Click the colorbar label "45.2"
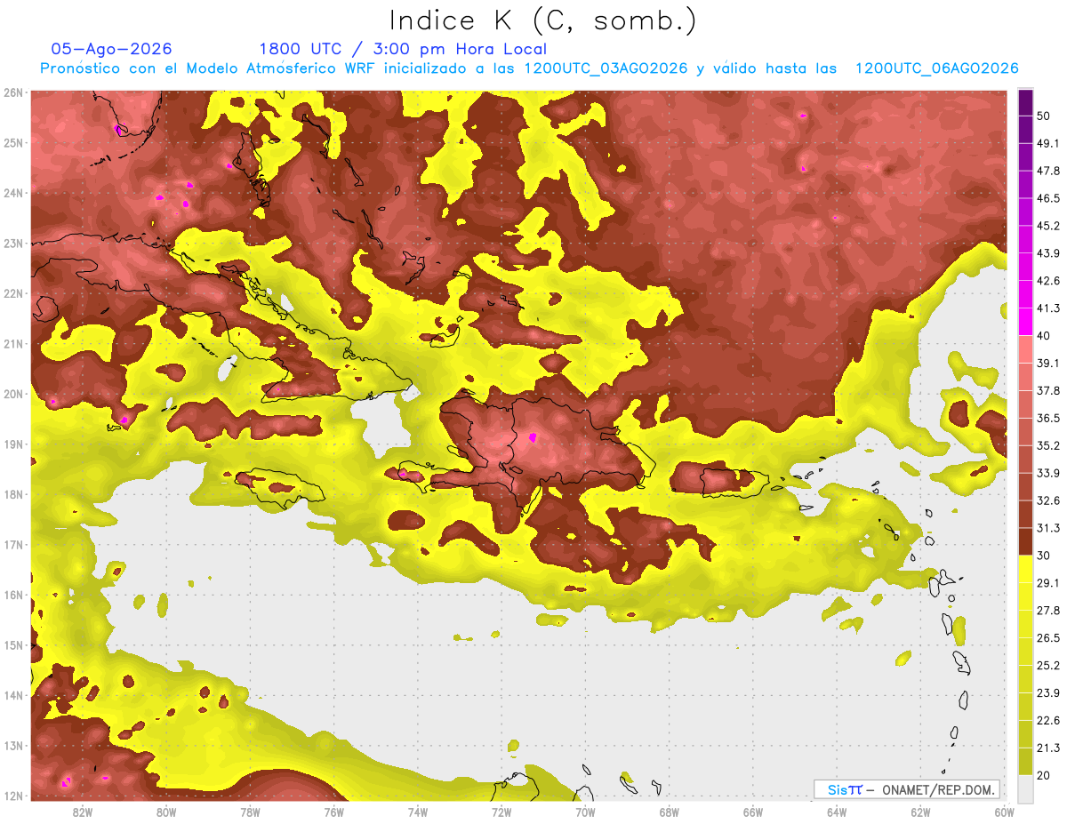The image size is (1067, 824). click(x=1047, y=226)
